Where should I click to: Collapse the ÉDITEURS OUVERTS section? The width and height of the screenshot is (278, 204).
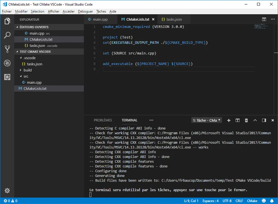click(49, 27)
